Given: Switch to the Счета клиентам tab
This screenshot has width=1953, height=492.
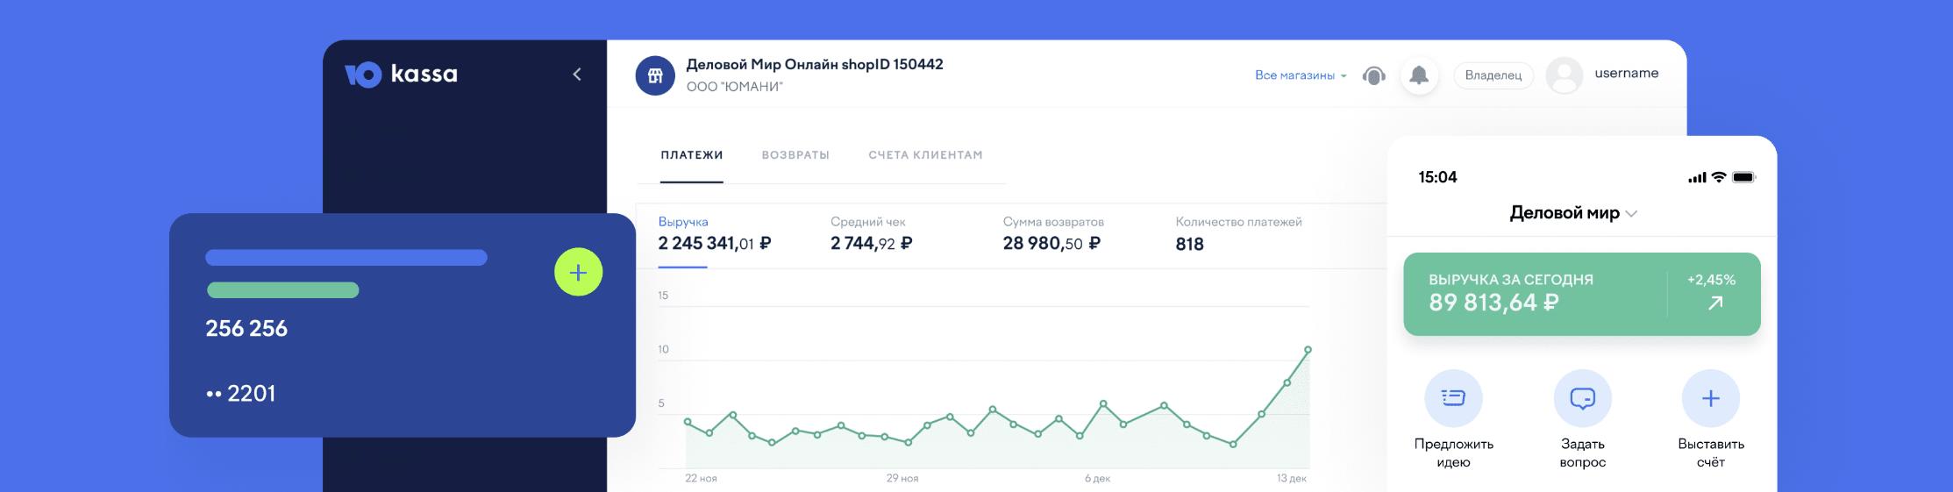Looking at the screenshot, I should click(x=925, y=155).
